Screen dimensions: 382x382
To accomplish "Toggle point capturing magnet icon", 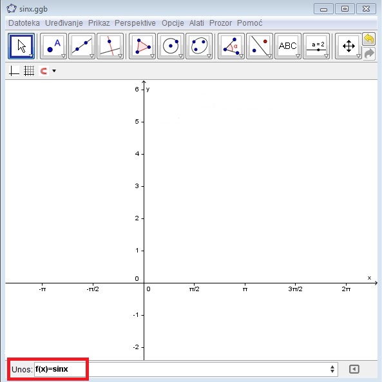I will pyautogui.click(x=44, y=71).
